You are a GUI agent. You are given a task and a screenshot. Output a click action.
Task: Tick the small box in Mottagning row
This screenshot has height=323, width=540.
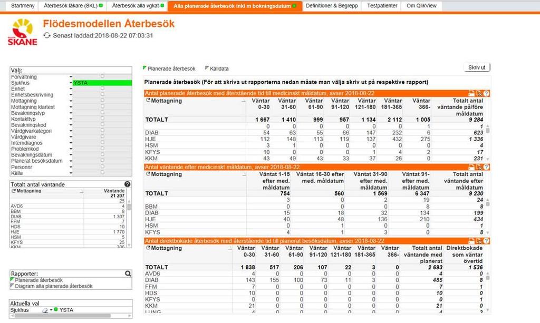pyautogui.click(x=102, y=101)
